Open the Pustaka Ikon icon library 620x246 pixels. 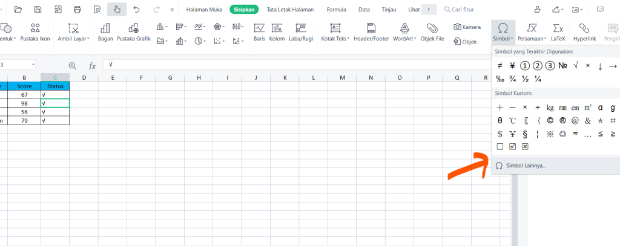coord(35,31)
